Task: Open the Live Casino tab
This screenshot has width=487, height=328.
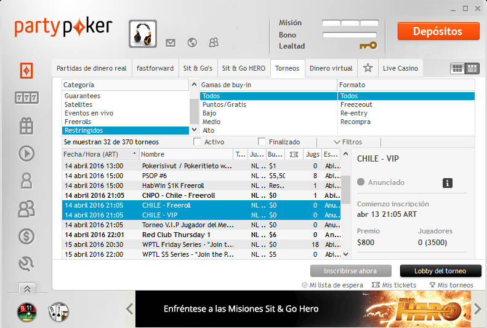Action: 401,68
